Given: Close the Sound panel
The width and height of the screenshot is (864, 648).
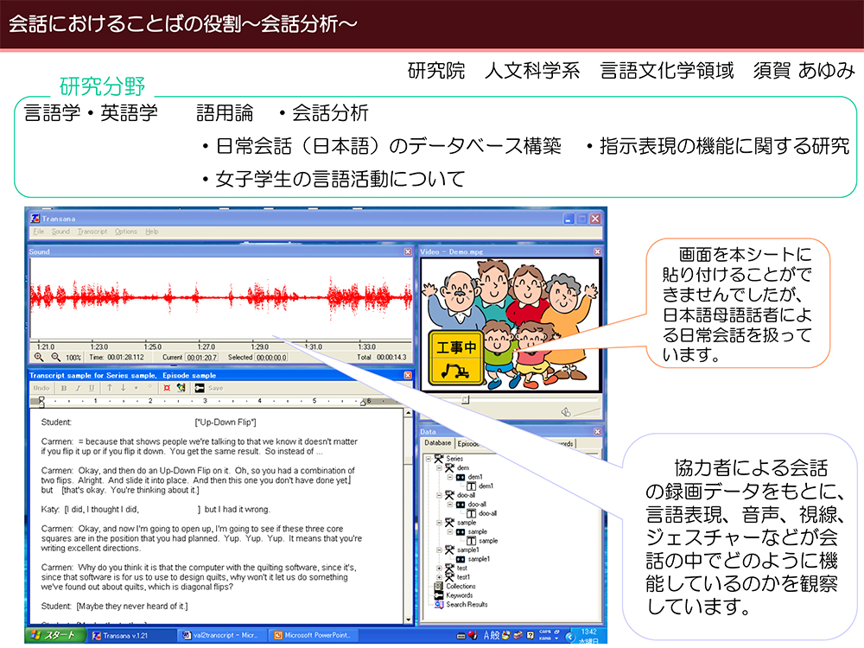Looking at the screenshot, I should coord(408,251).
